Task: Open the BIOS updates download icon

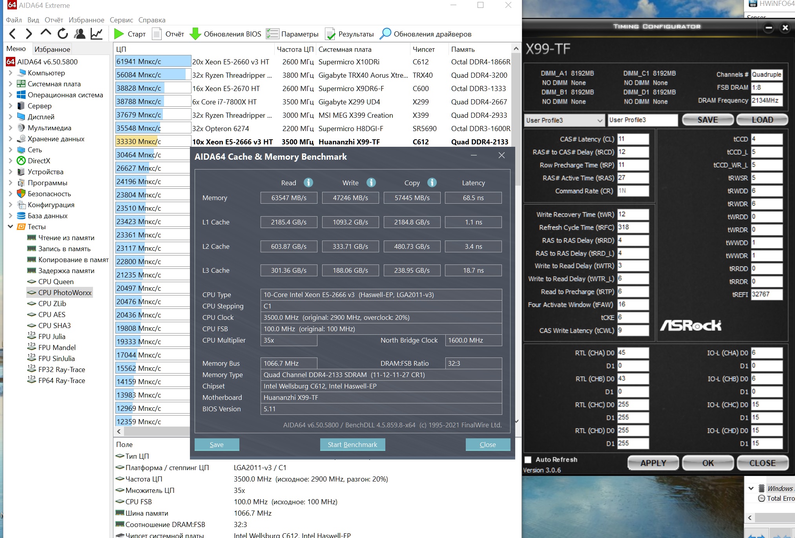Action: pos(195,34)
